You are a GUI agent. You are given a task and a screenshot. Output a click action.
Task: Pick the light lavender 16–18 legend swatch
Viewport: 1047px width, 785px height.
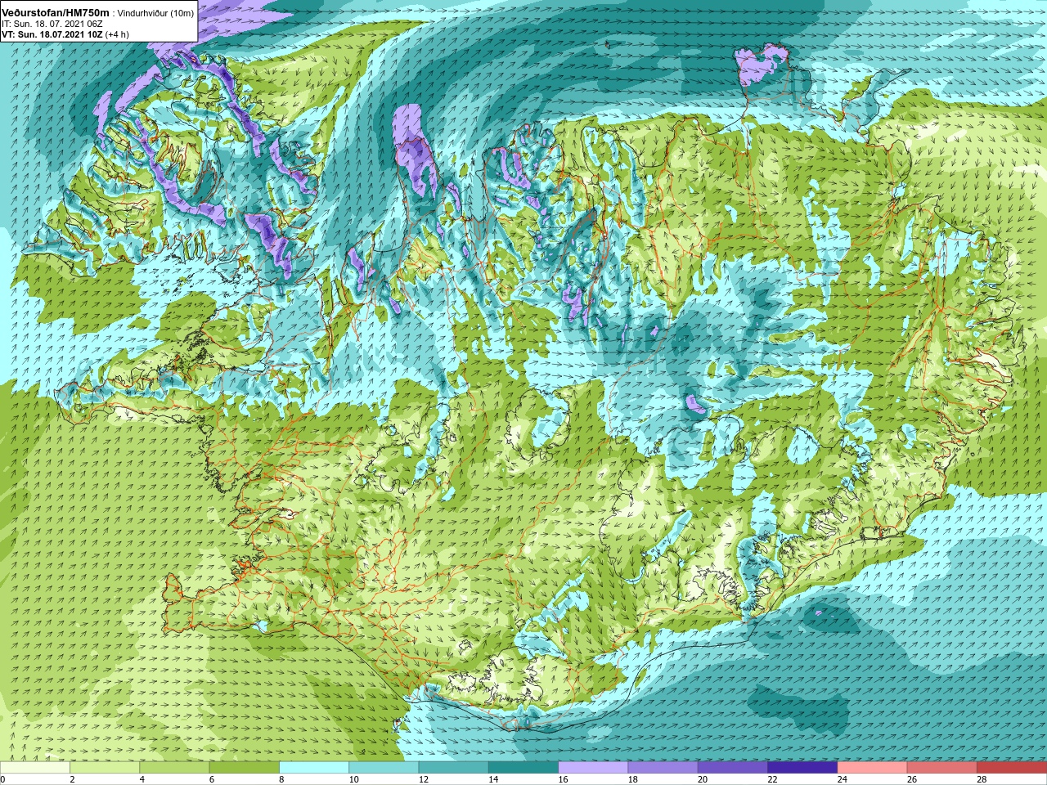click(593, 768)
